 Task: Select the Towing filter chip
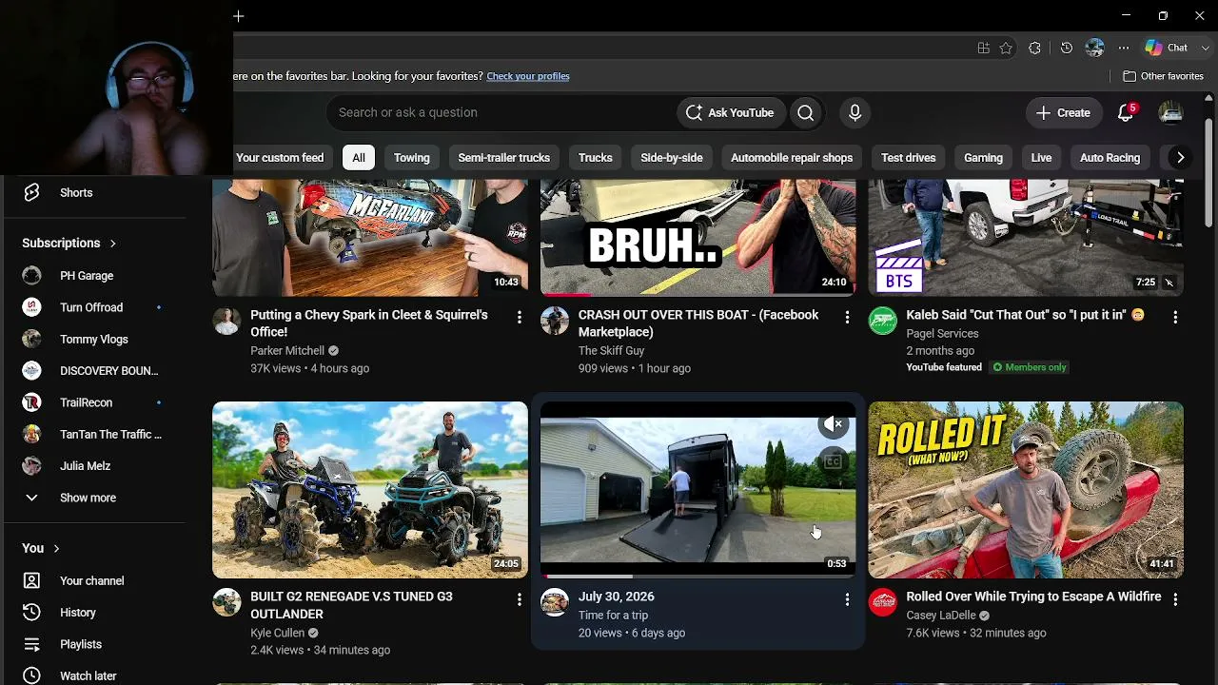pos(412,158)
